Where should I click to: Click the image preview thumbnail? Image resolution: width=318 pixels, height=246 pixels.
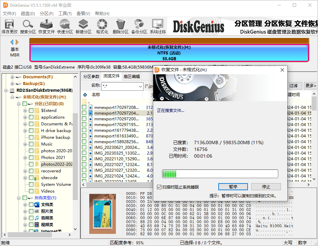(x=103, y=214)
